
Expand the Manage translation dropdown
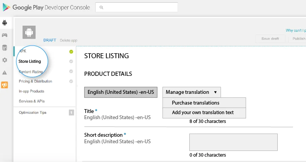191,92
